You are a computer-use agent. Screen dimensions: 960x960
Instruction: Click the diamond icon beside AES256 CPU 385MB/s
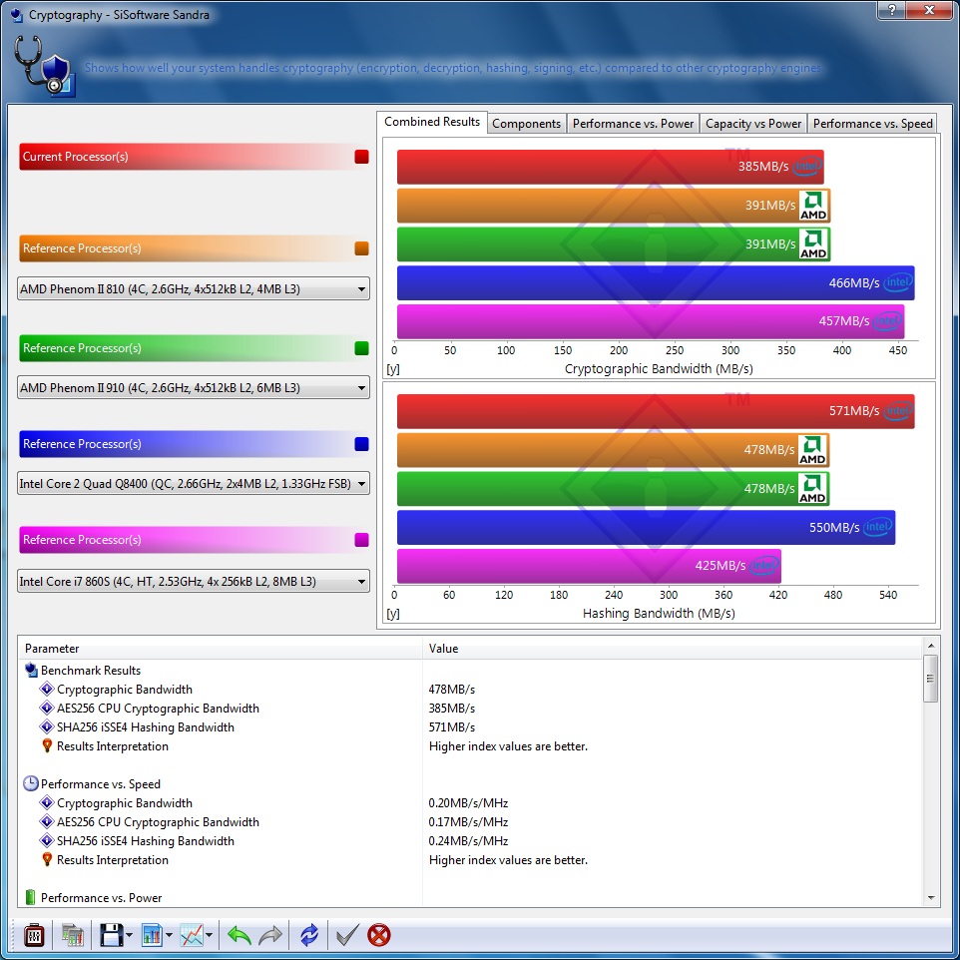pyautogui.click(x=47, y=708)
